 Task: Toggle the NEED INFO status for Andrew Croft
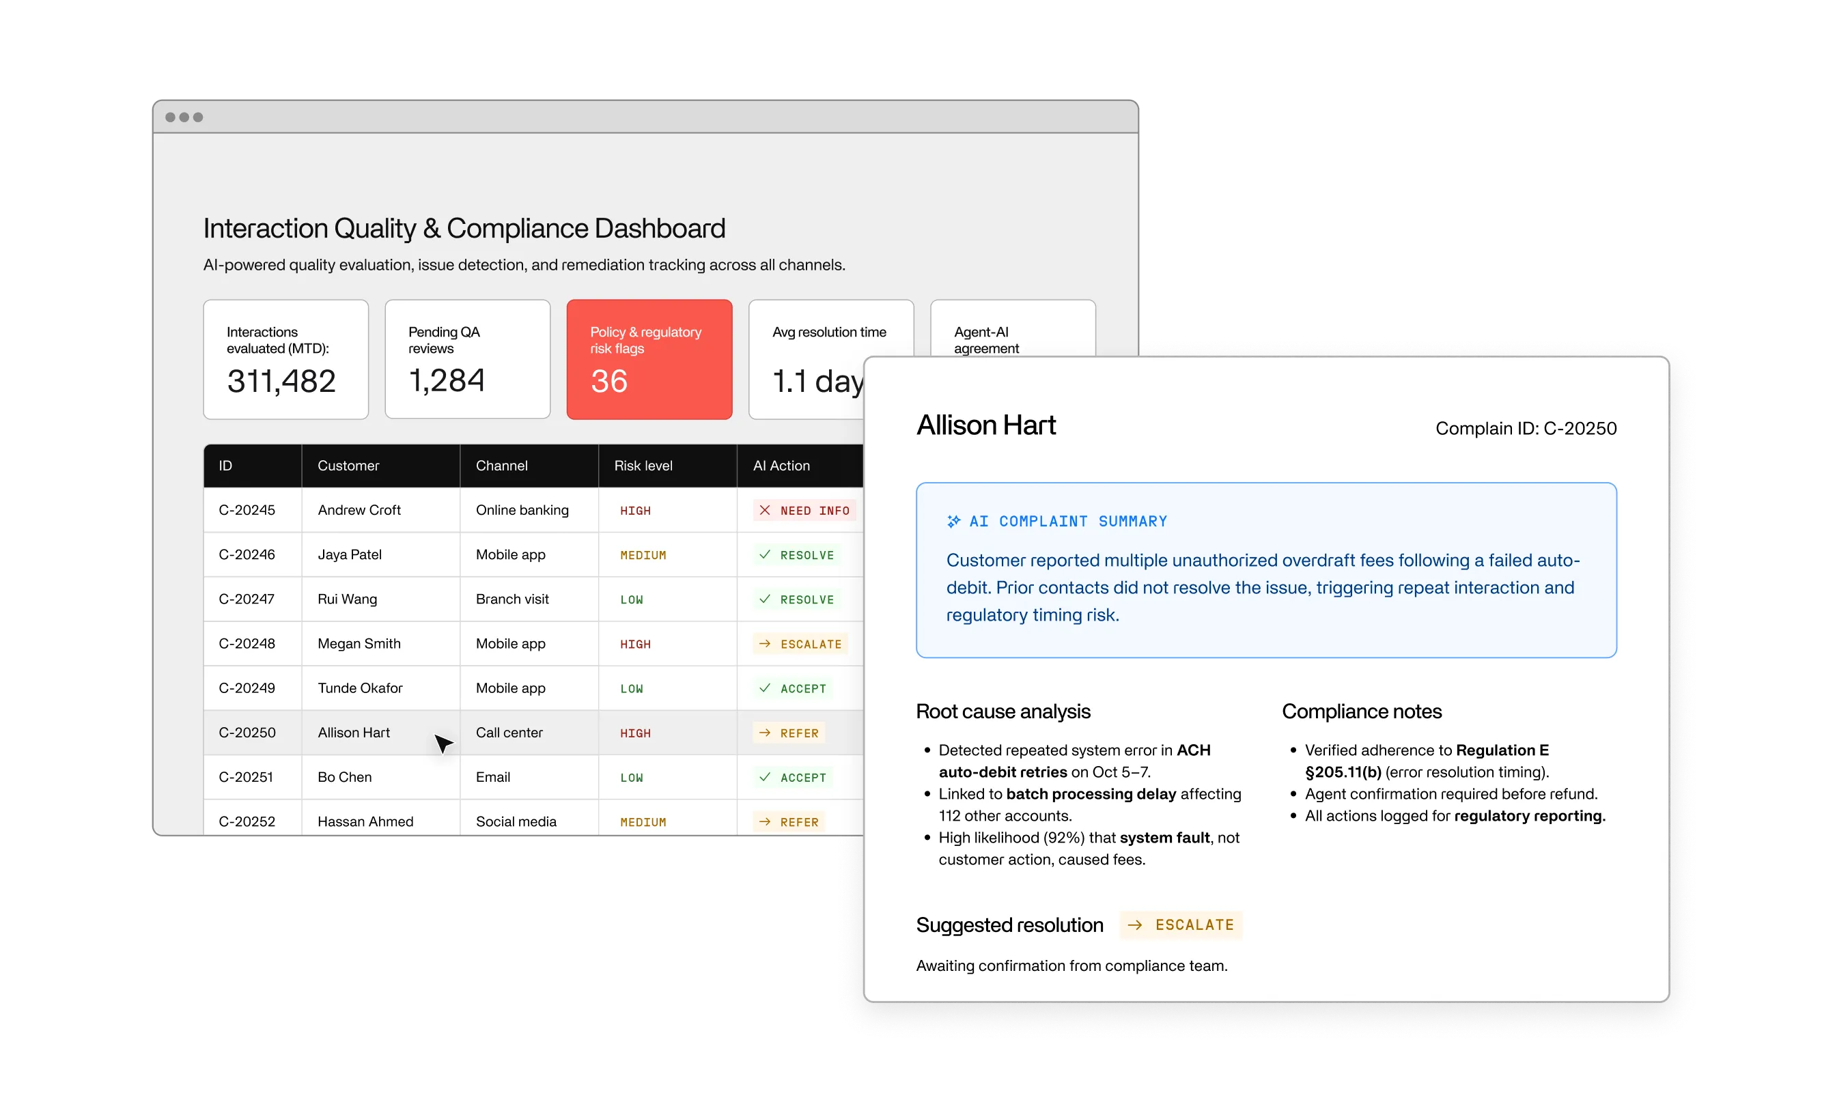(806, 510)
